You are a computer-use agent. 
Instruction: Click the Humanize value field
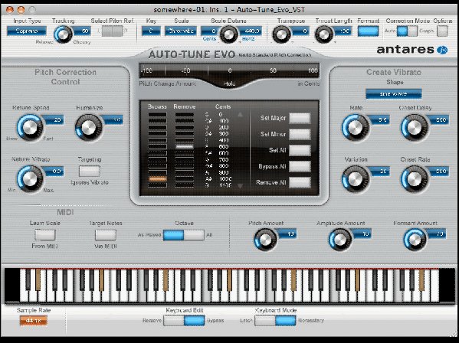[113, 119]
